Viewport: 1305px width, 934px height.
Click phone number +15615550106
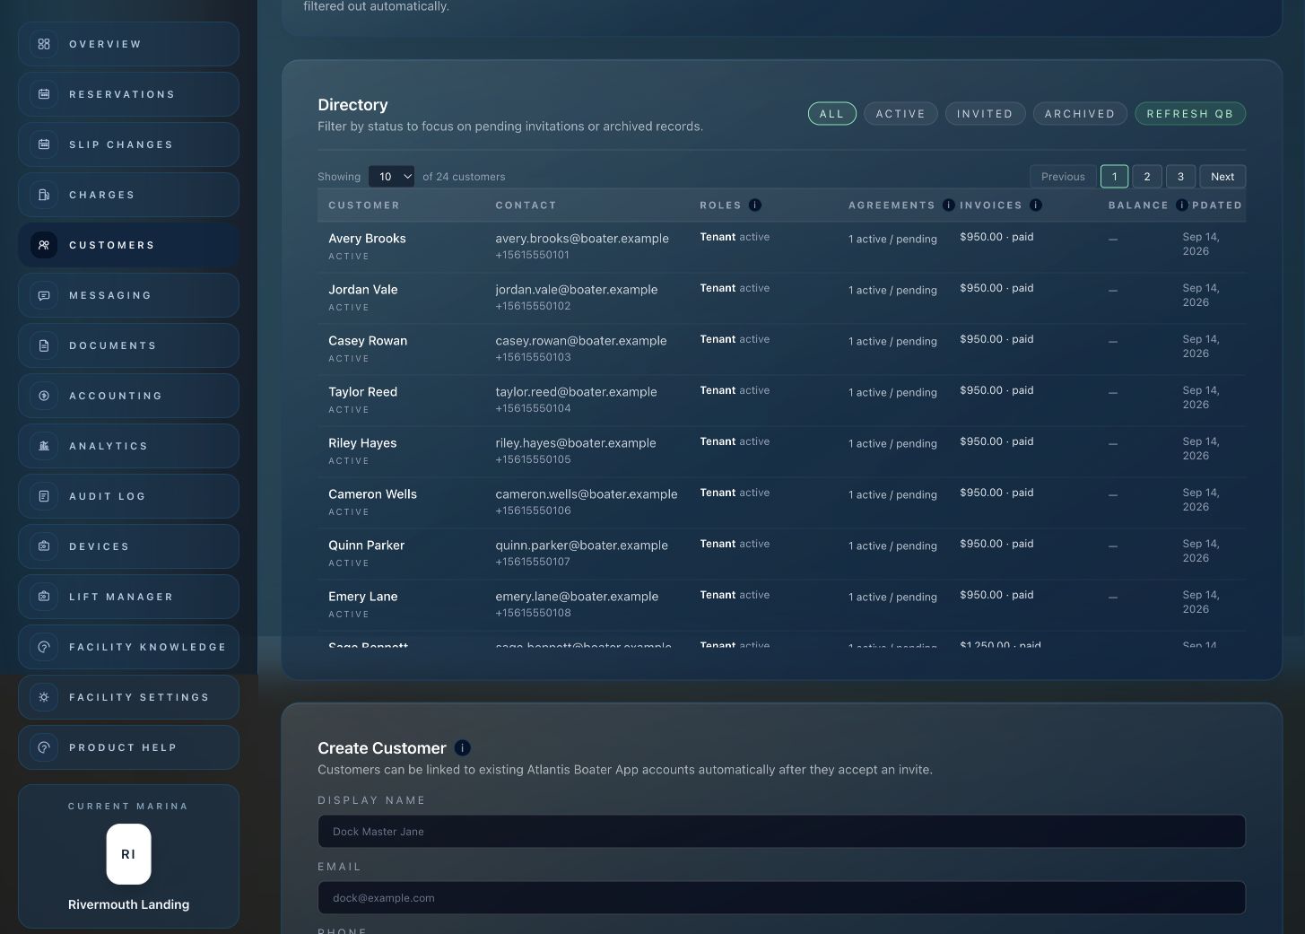click(533, 511)
